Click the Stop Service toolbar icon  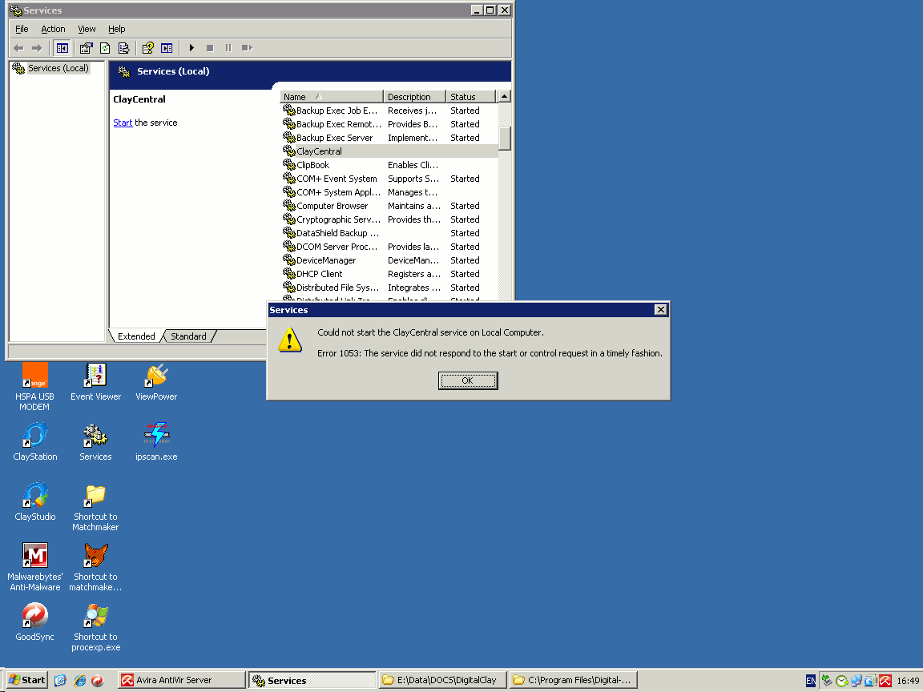click(210, 48)
